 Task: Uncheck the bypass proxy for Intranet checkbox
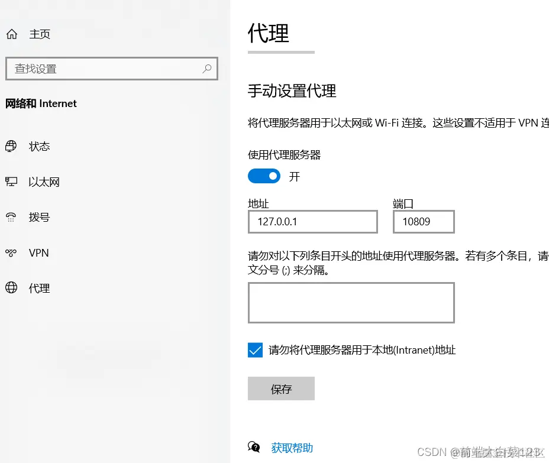tap(255, 350)
